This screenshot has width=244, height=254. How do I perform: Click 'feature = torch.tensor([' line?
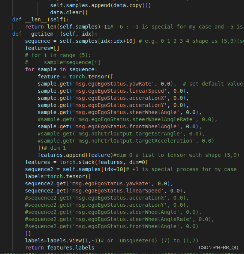click(x=75, y=77)
